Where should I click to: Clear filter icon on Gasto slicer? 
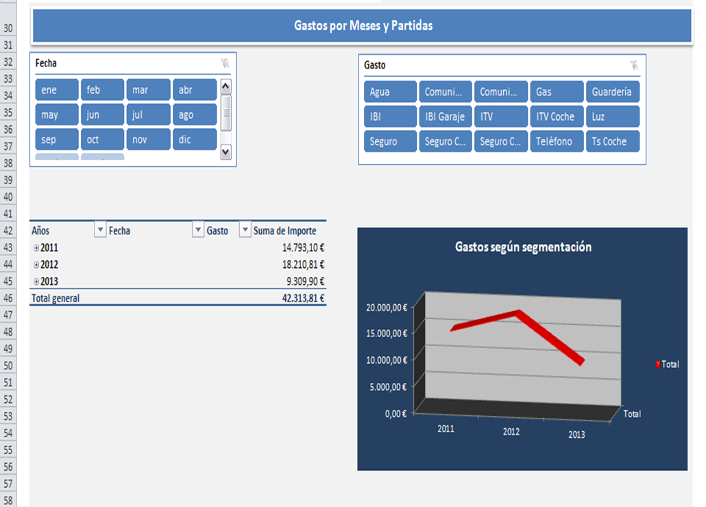[x=634, y=65]
